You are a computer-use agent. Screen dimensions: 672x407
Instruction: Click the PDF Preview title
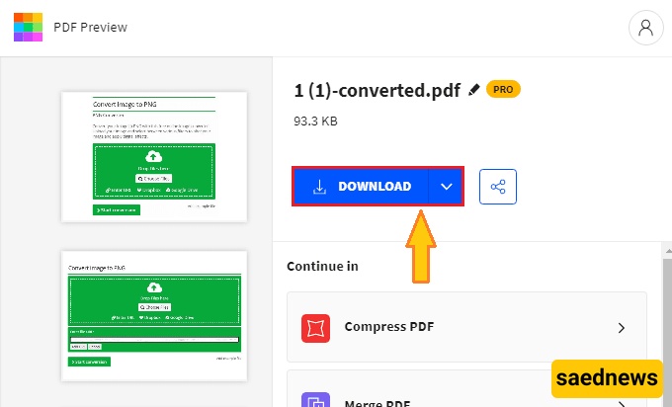coord(93,27)
